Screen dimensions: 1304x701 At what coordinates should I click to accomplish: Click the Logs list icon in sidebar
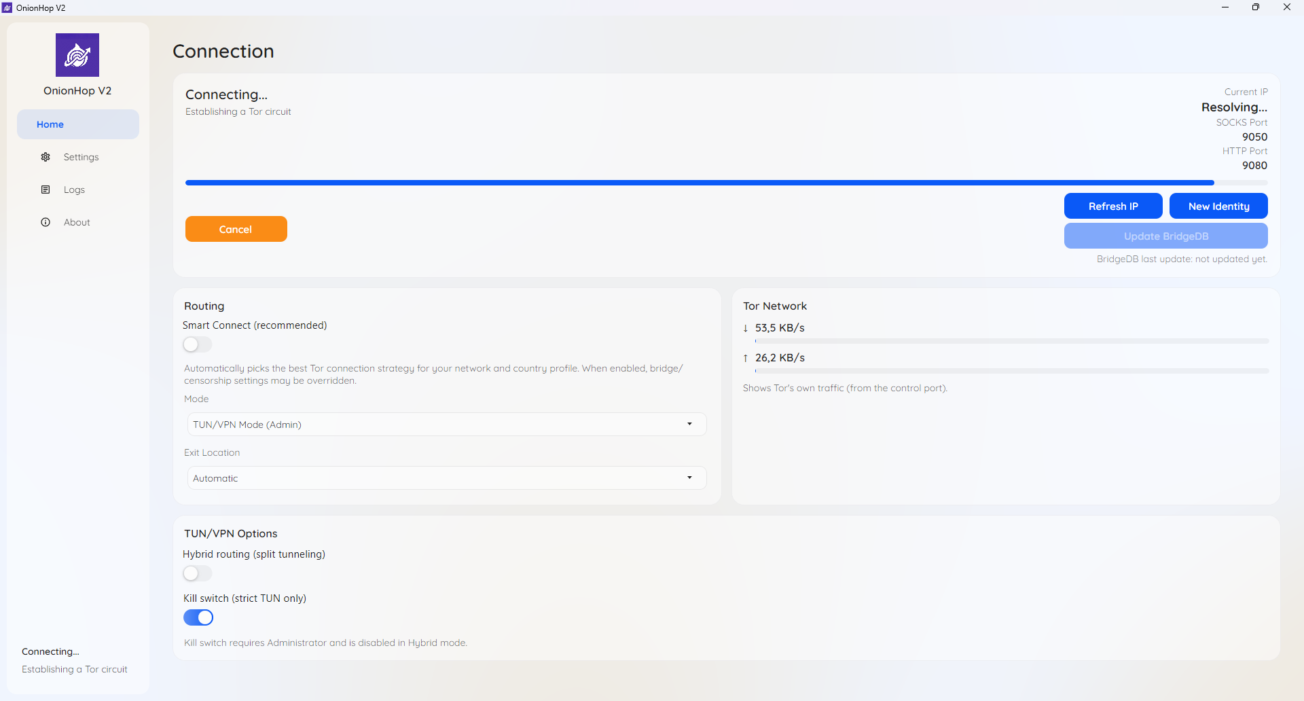46,190
